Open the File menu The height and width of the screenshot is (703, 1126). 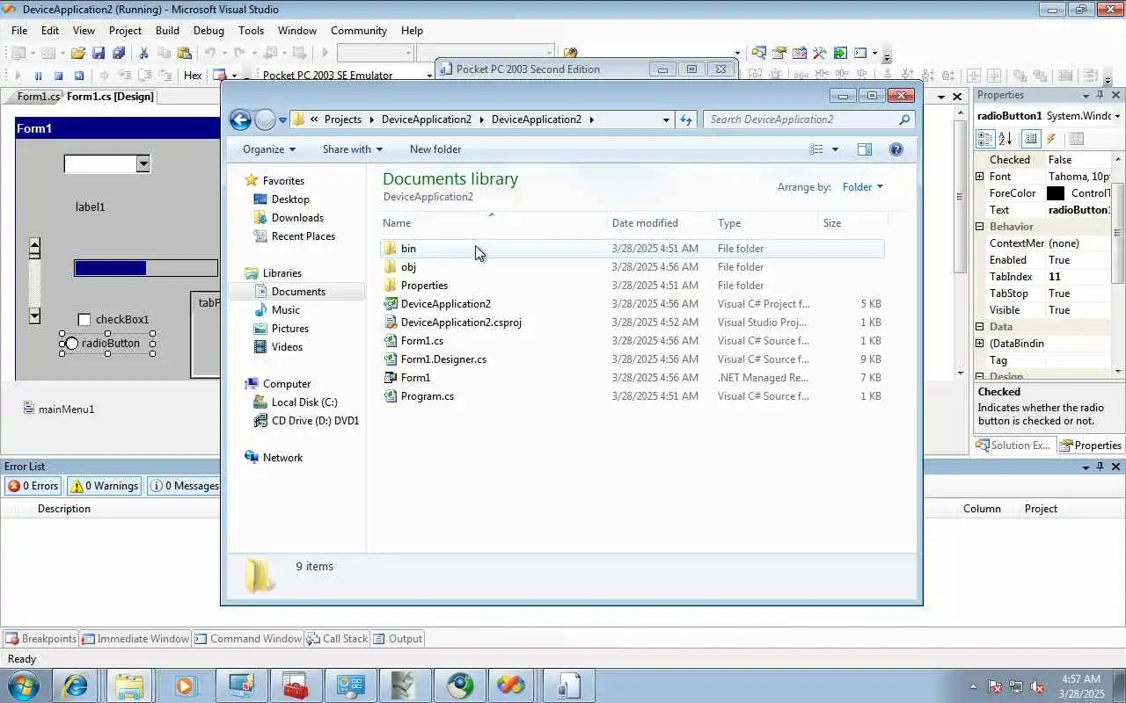pyautogui.click(x=19, y=30)
